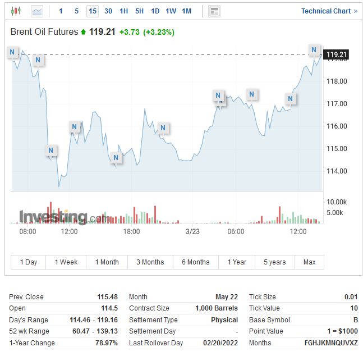This screenshot has width=363, height=356.
Task: Show the 1 Day range
Action: pos(29,262)
